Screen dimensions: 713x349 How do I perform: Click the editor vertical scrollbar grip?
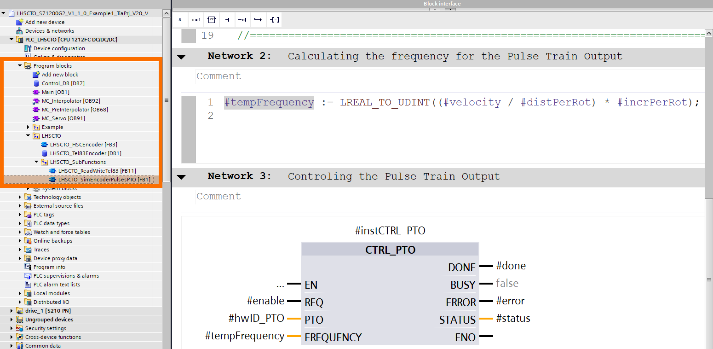pos(709,280)
